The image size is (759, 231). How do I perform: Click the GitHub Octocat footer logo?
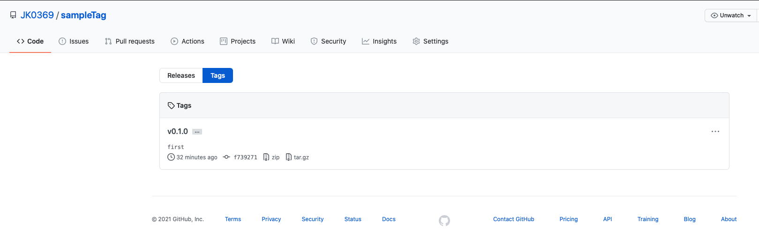[x=444, y=220]
